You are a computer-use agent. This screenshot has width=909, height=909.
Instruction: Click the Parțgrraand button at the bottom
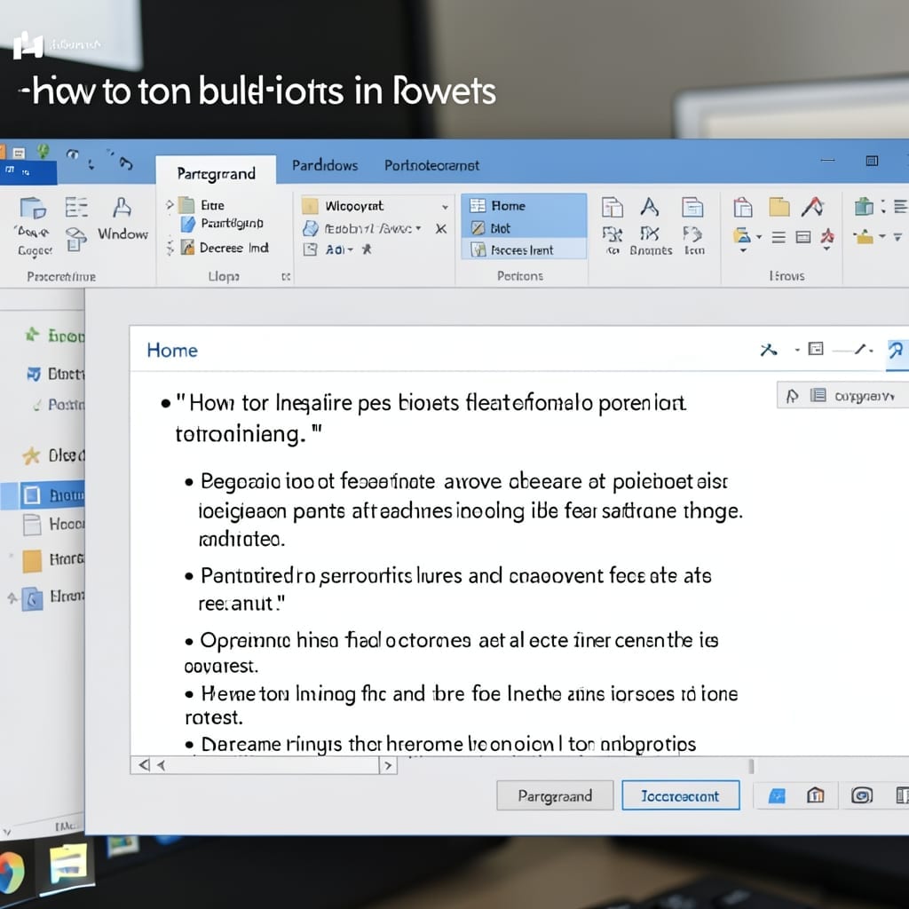tap(555, 795)
